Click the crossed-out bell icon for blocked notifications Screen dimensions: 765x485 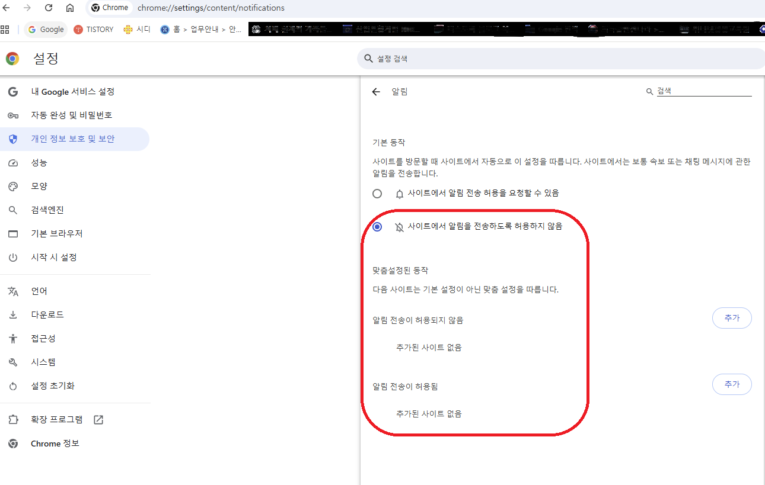(399, 226)
